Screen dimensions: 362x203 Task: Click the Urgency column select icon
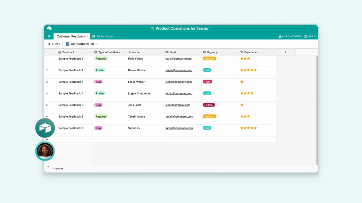[x=204, y=52]
